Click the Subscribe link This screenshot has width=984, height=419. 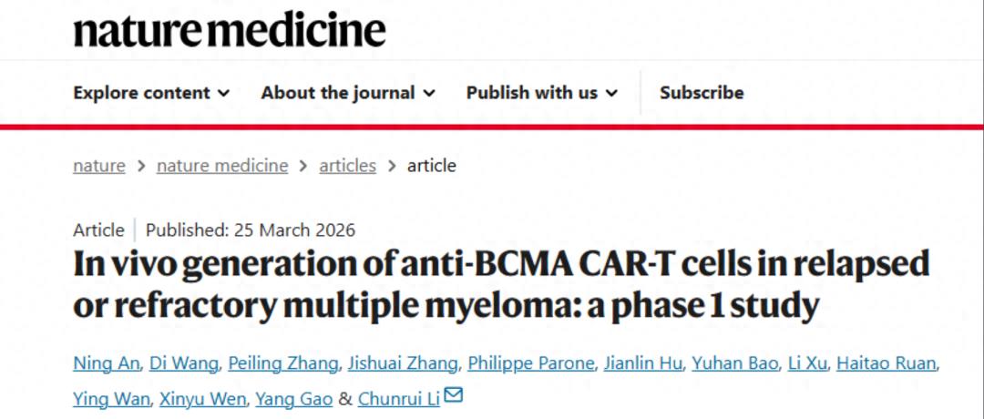[702, 93]
